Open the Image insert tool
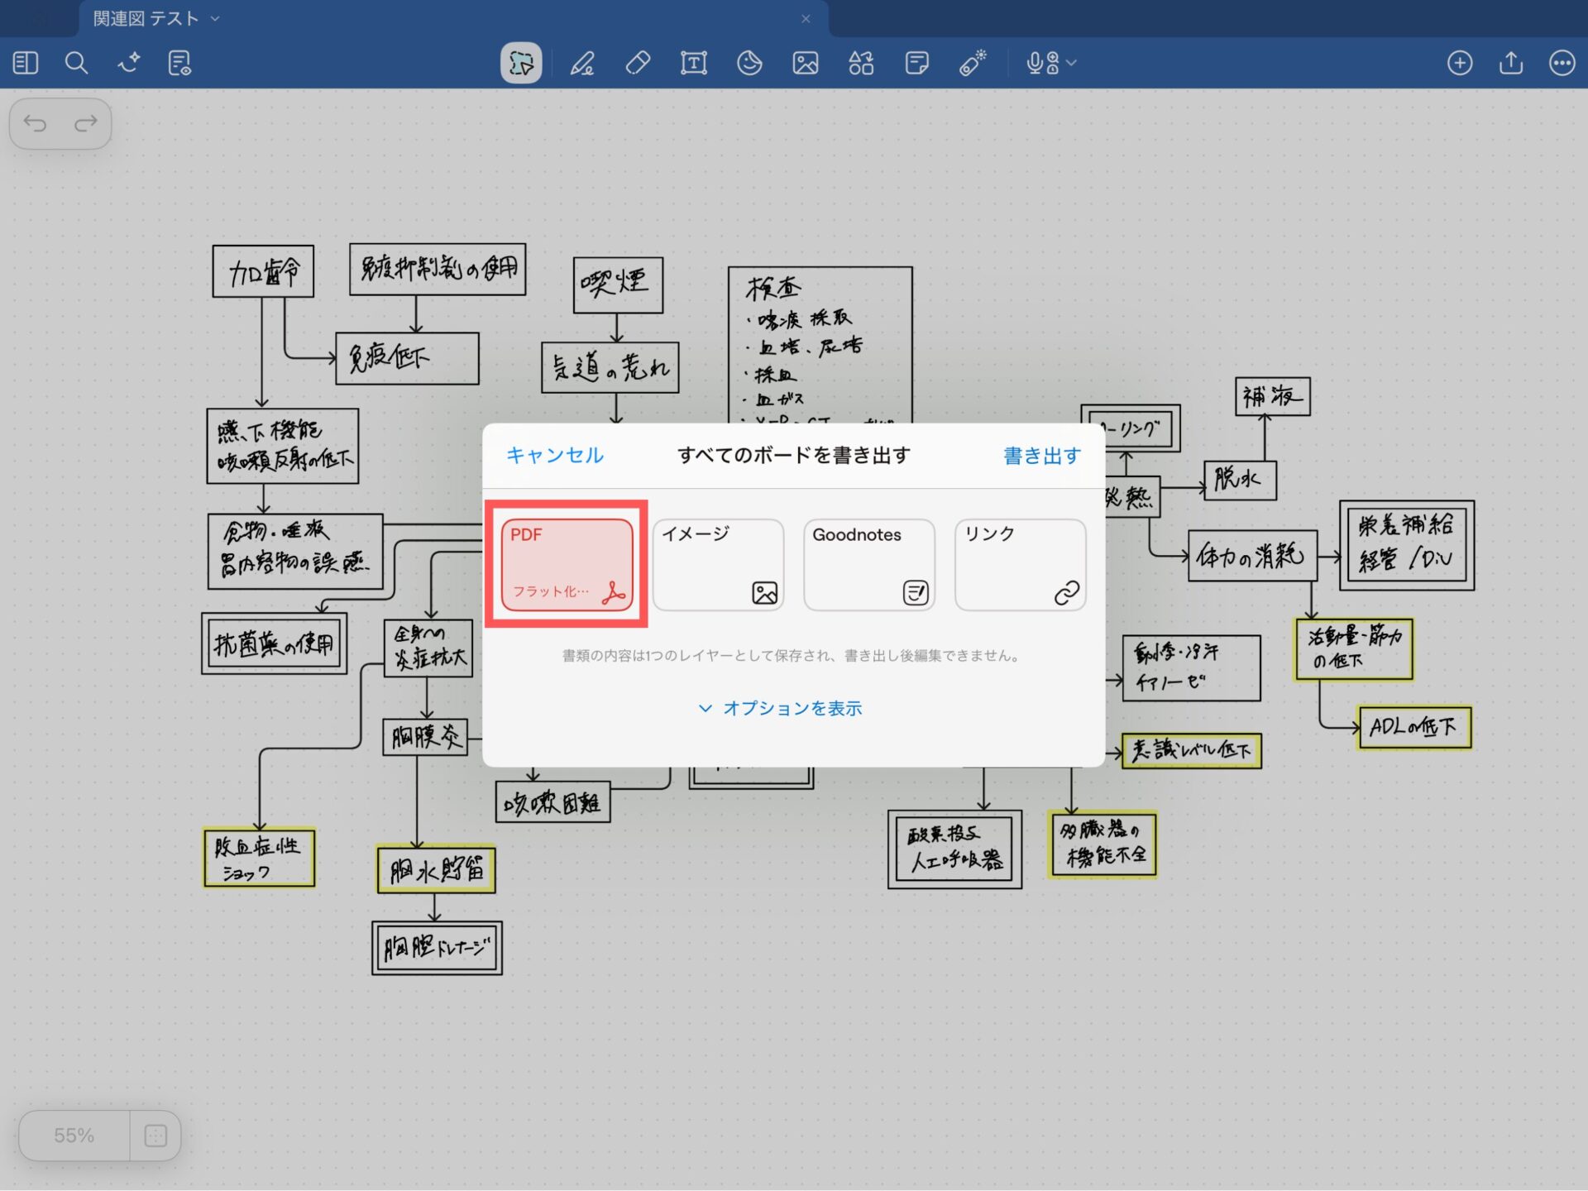Image resolution: width=1588 pixels, height=1191 pixels. (x=805, y=63)
